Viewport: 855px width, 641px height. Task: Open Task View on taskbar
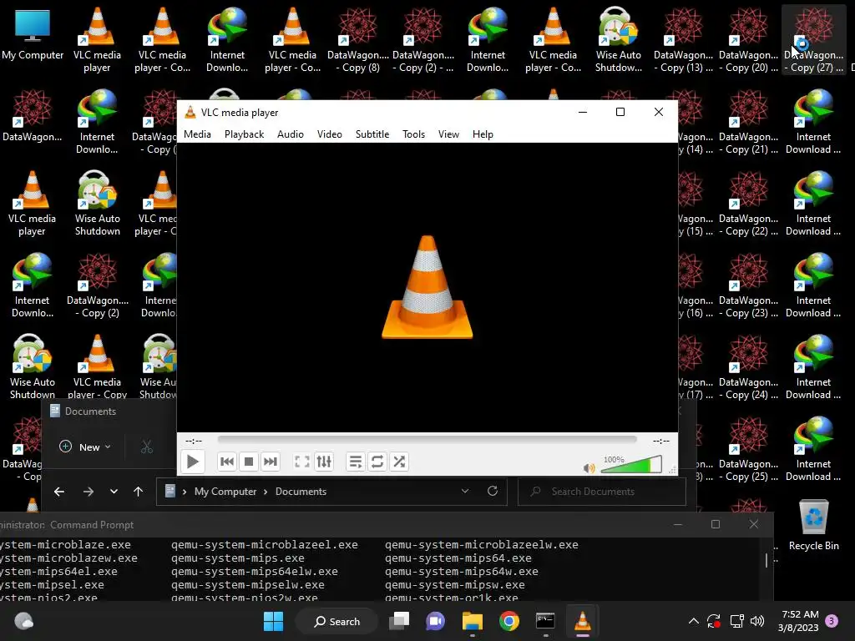click(399, 621)
